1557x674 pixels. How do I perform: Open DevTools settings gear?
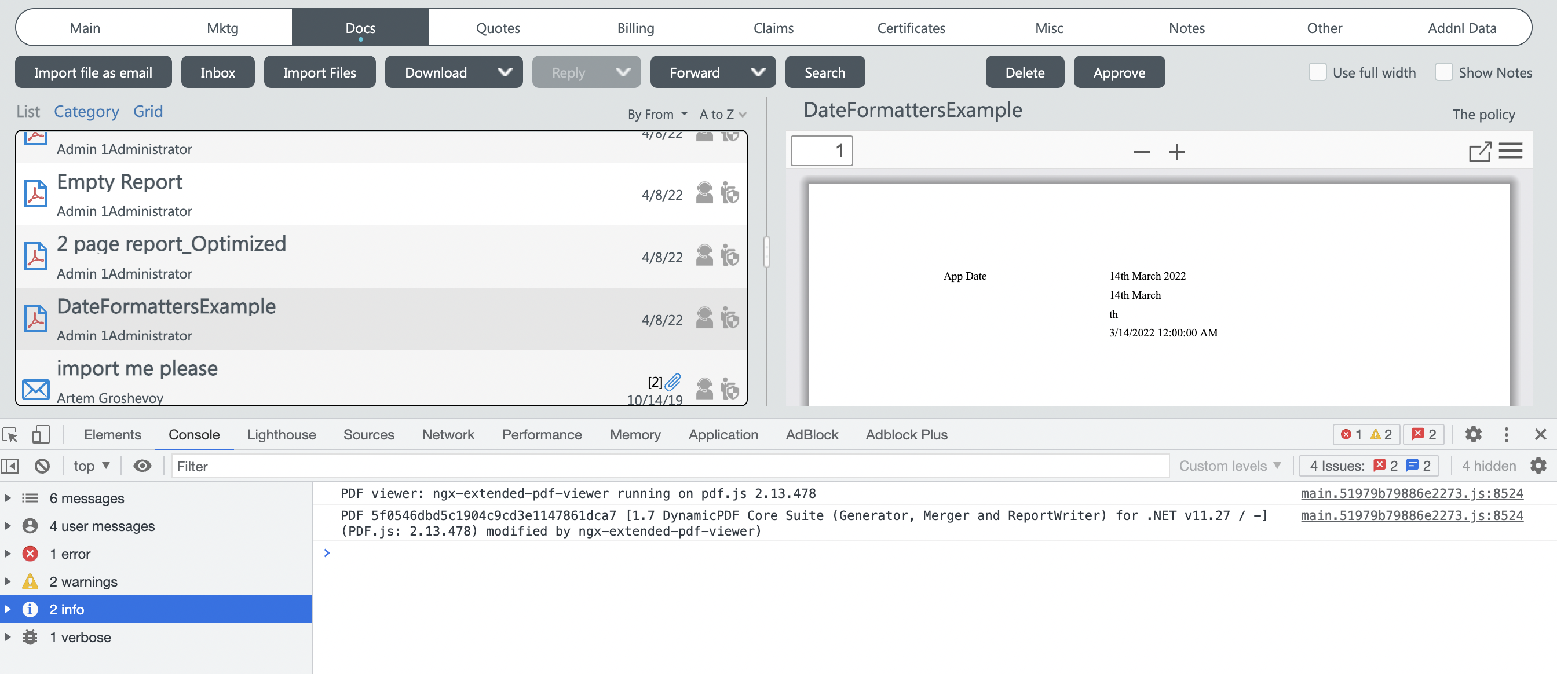click(x=1473, y=434)
